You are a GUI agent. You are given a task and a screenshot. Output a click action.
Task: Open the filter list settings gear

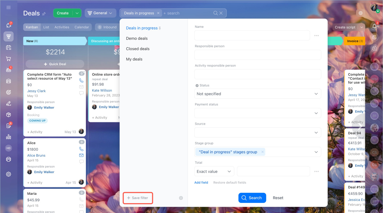pyautogui.click(x=181, y=198)
